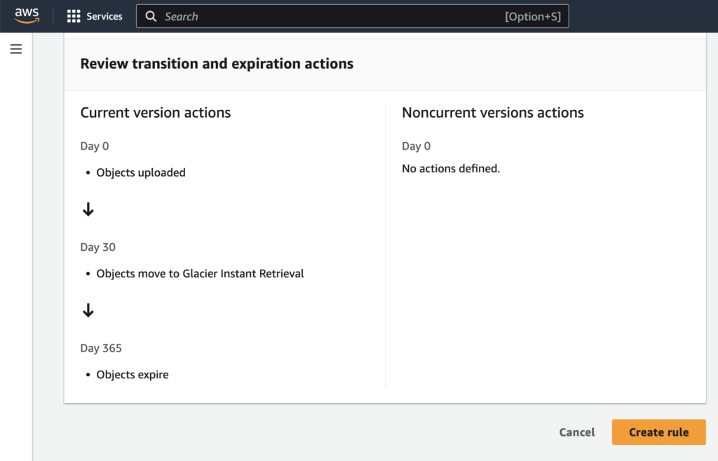
Task: Click the Noncurrent versions actions header
Action: (x=492, y=112)
